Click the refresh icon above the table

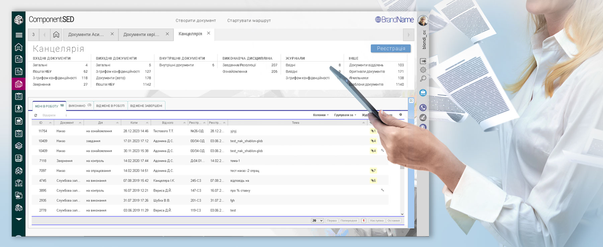(x=35, y=115)
